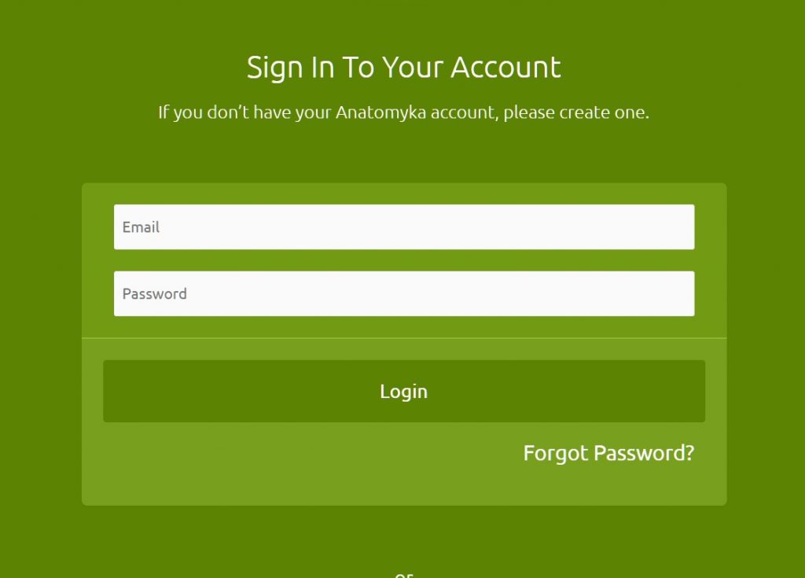Click the word 'Anatomyka' in the subtitle
The height and width of the screenshot is (578, 805).
coord(380,112)
